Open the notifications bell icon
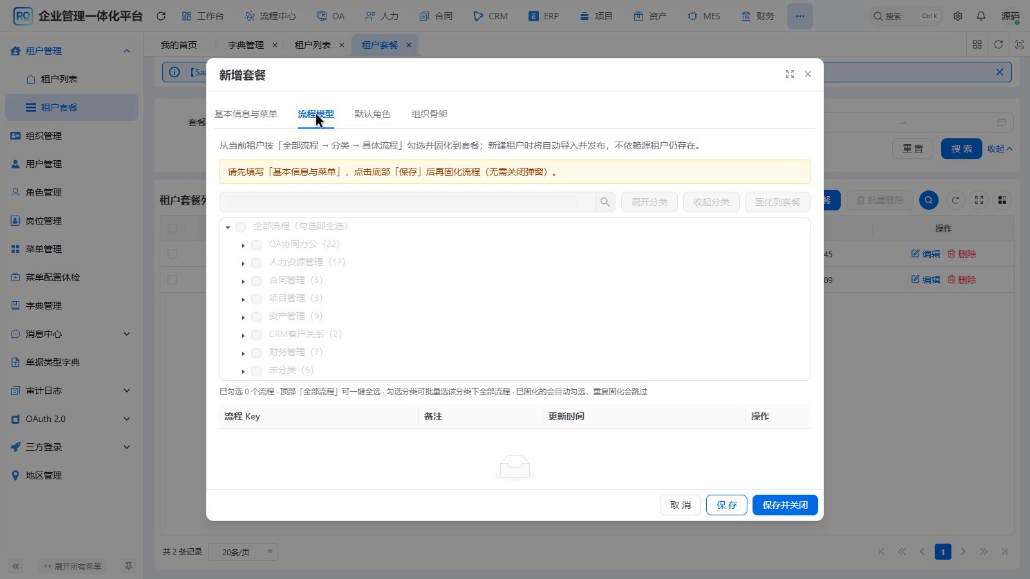This screenshot has height=579, width=1030. pos(981,16)
